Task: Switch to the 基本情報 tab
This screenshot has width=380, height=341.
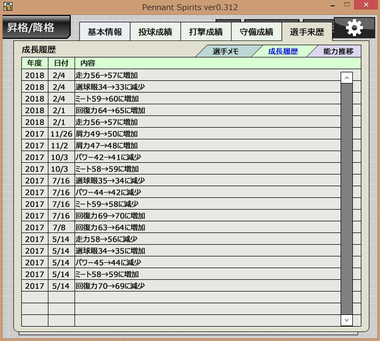Action: pos(105,32)
